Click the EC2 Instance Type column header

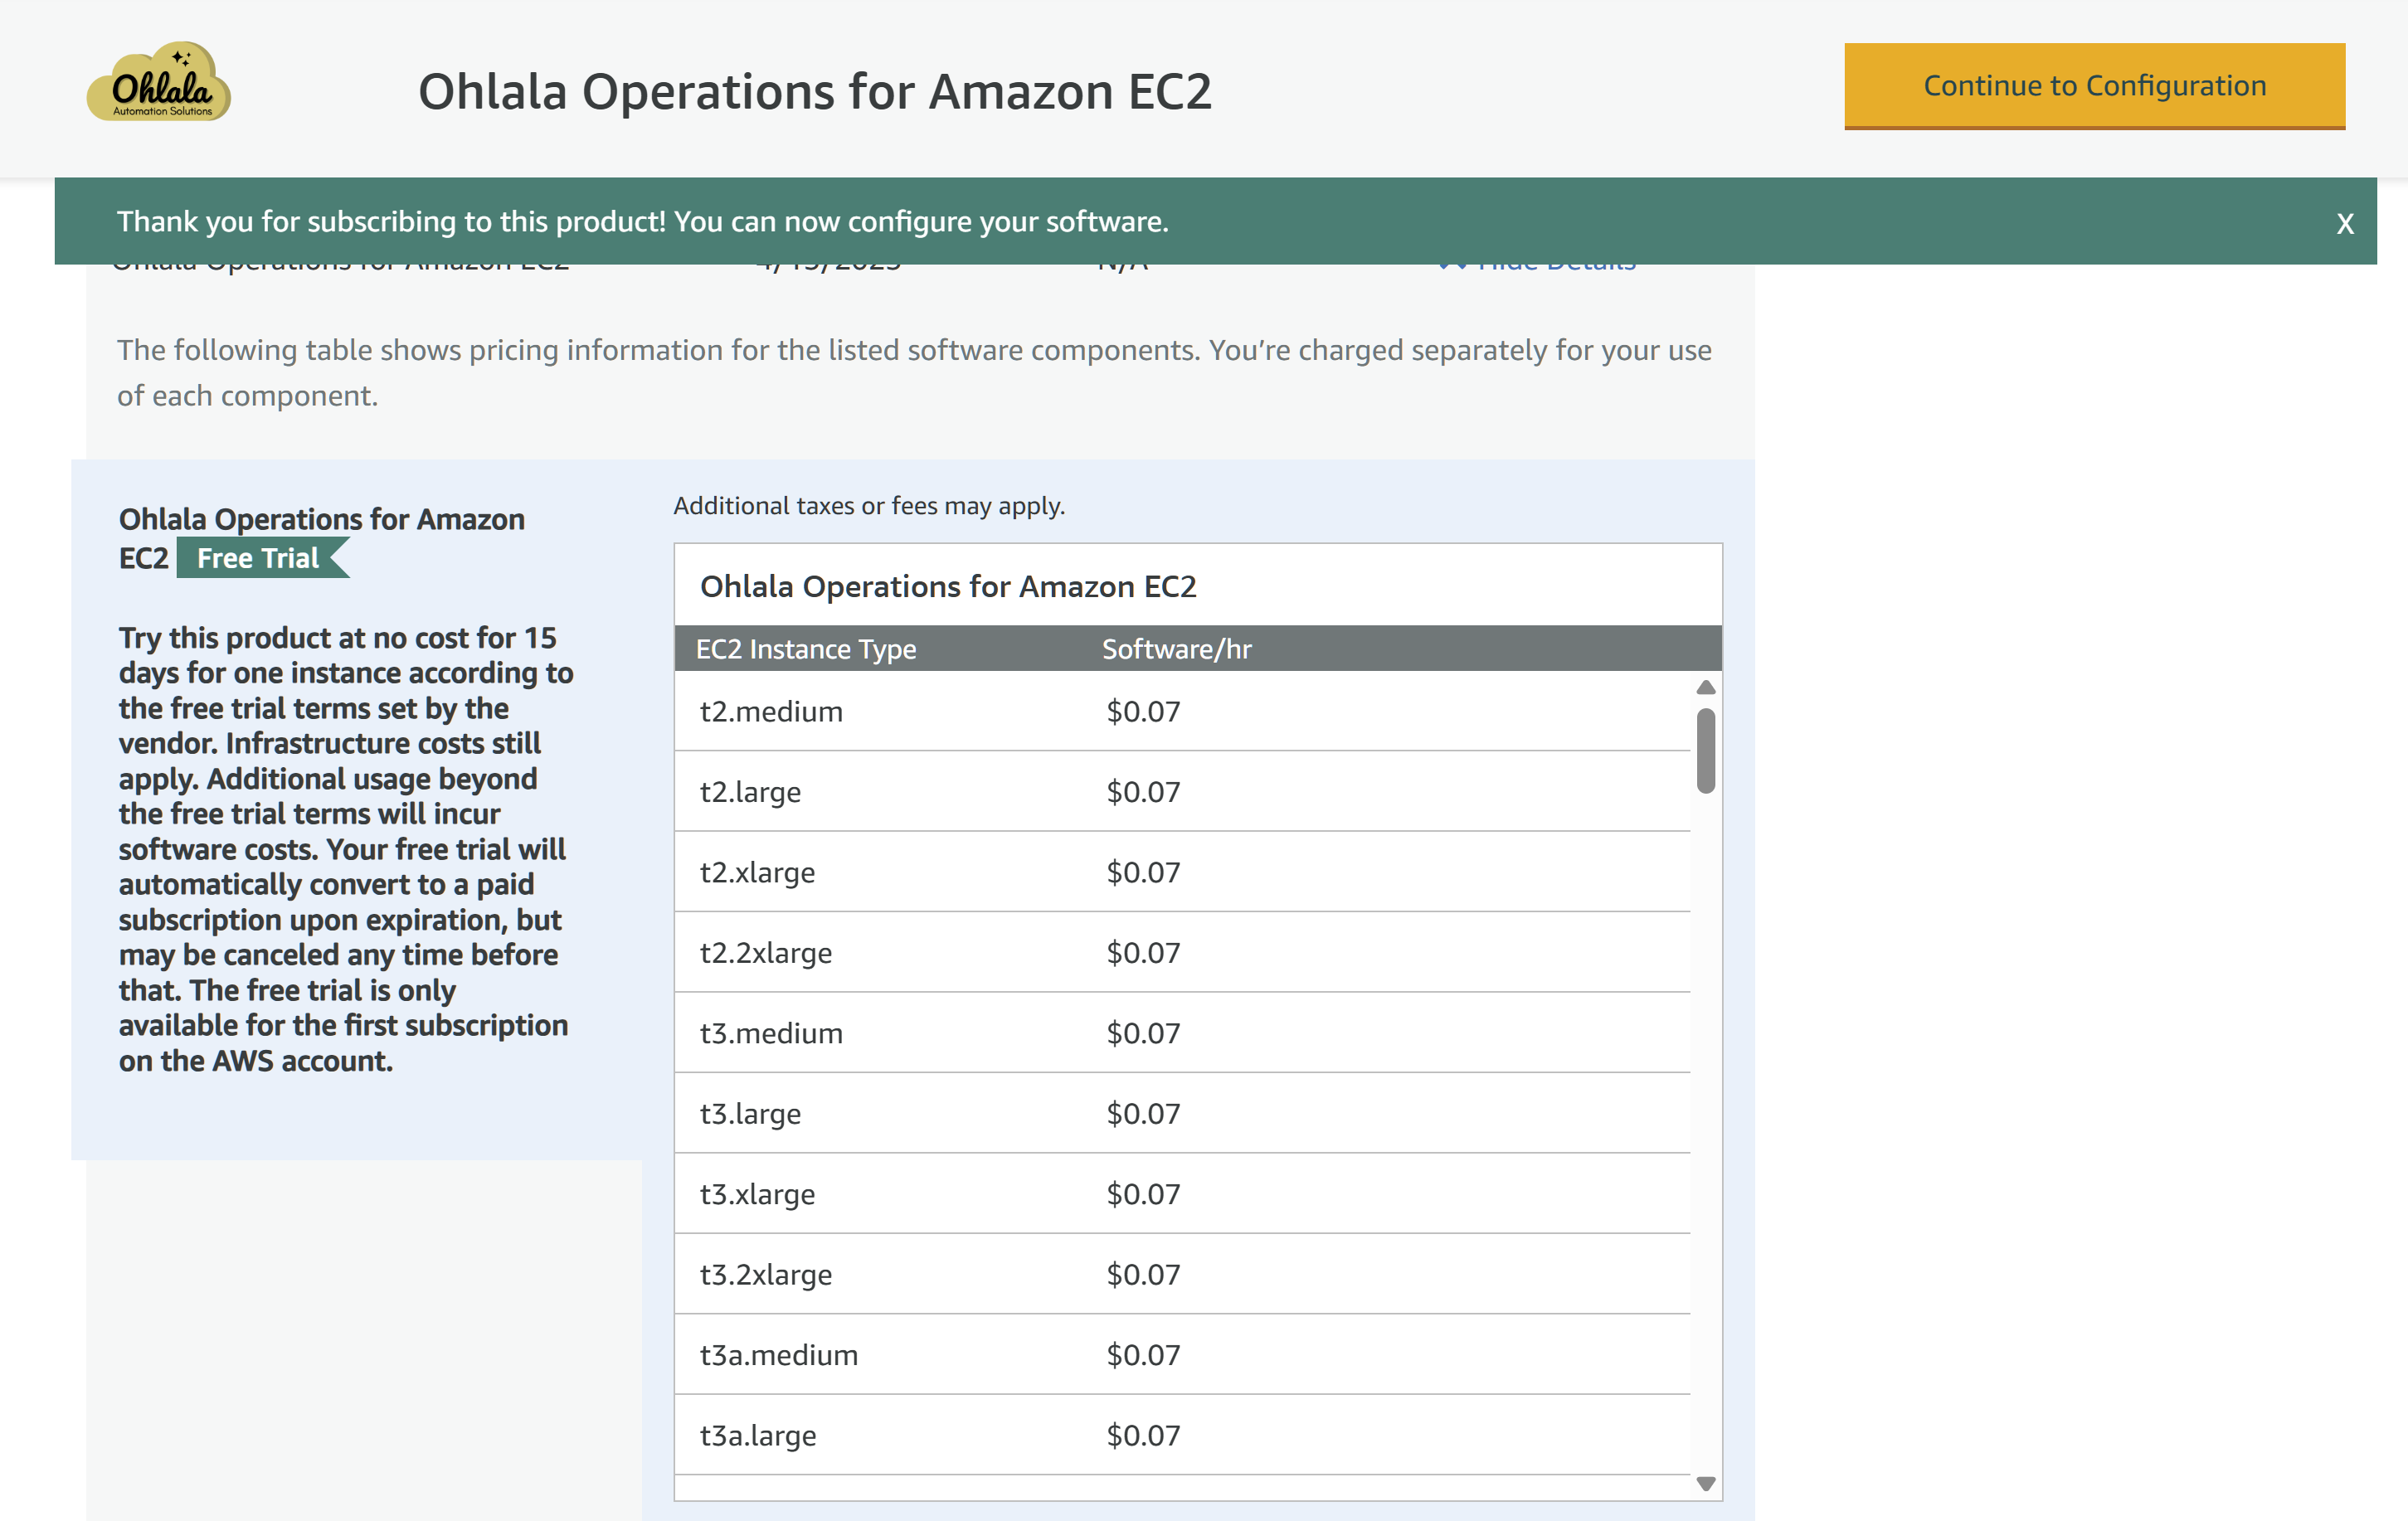[806, 649]
